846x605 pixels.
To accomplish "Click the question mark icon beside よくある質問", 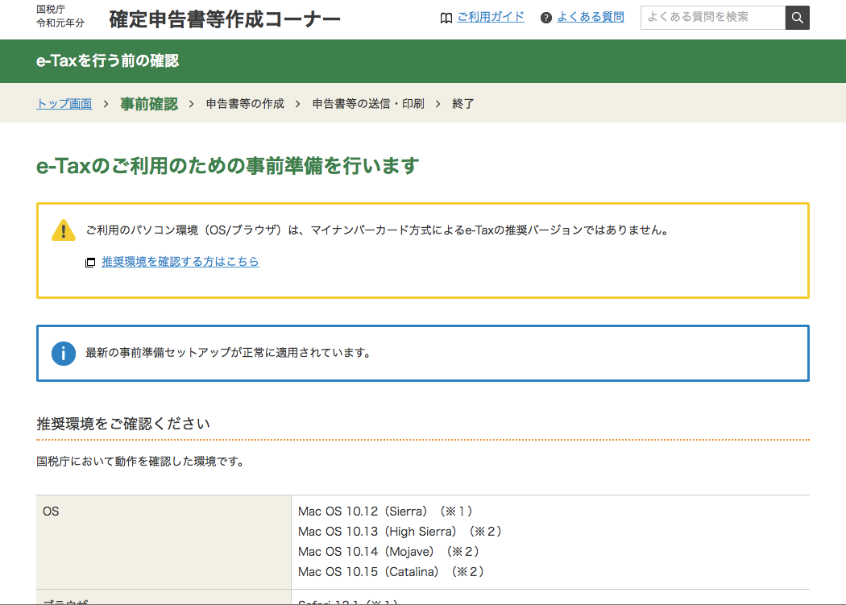I will tap(549, 16).
